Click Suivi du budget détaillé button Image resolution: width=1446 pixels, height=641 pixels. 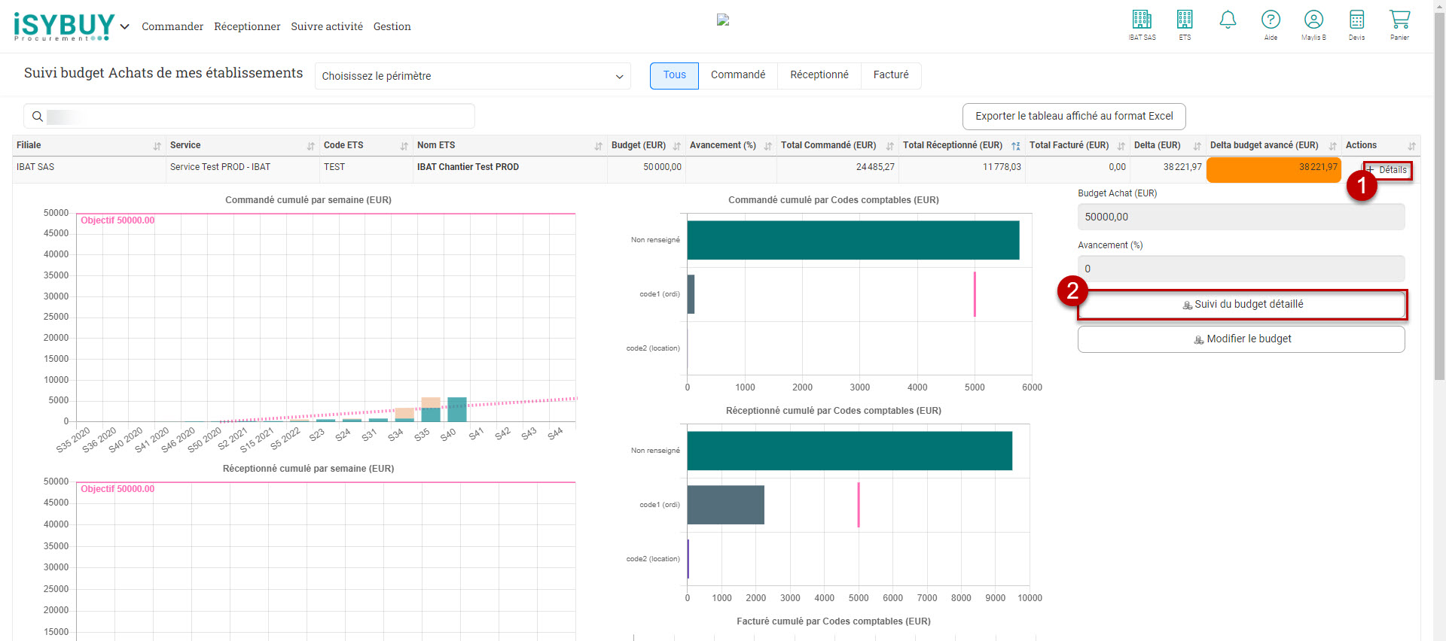(1241, 305)
